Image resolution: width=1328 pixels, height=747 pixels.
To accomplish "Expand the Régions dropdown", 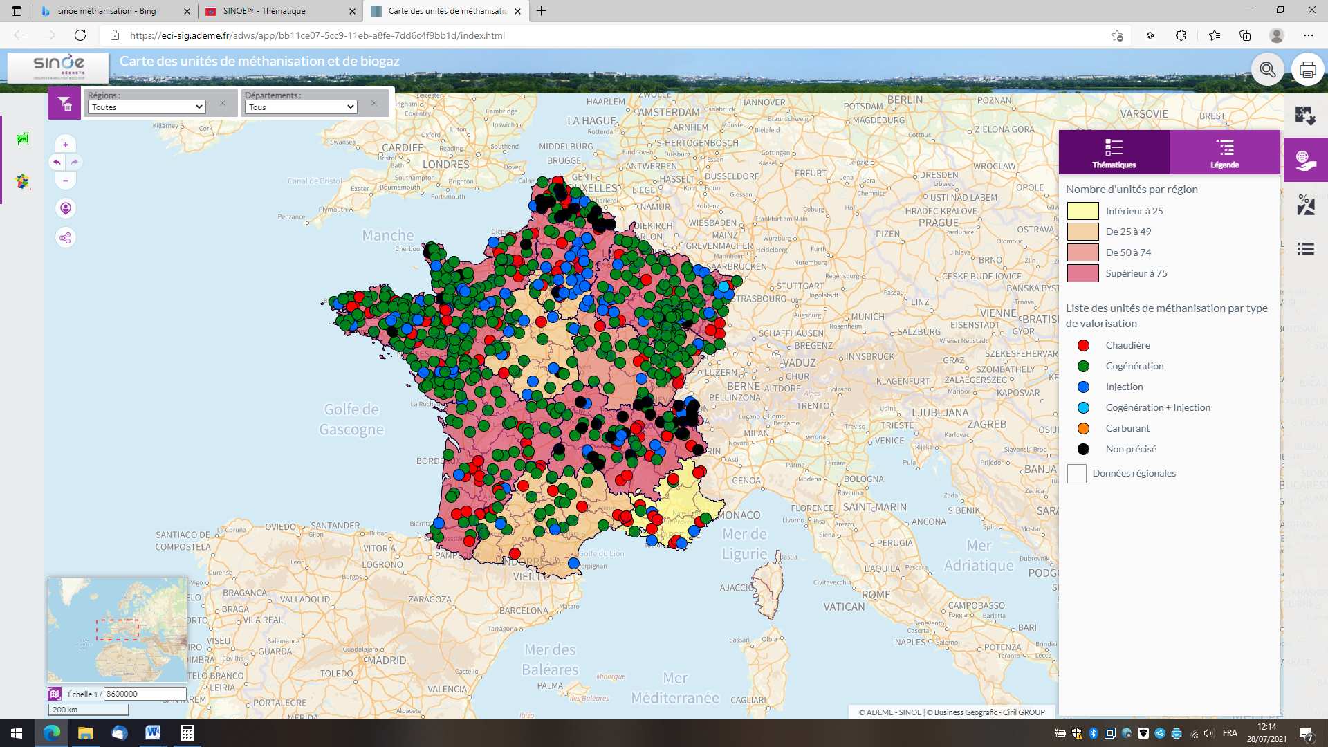I will tap(147, 107).
